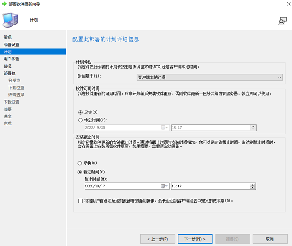The width and height of the screenshot is (292, 246).
Task: Go to the 常规 page
Action: click(x=8, y=37)
